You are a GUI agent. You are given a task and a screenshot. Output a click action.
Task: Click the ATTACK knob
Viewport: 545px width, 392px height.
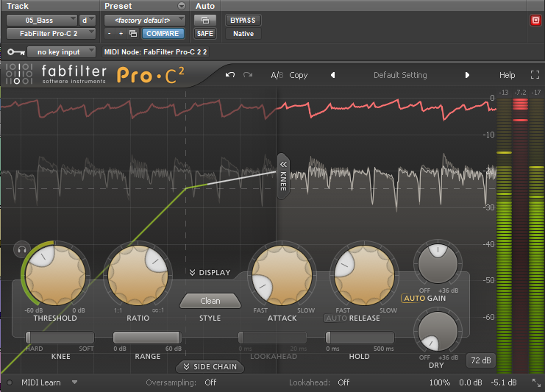click(x=282, y=275)
